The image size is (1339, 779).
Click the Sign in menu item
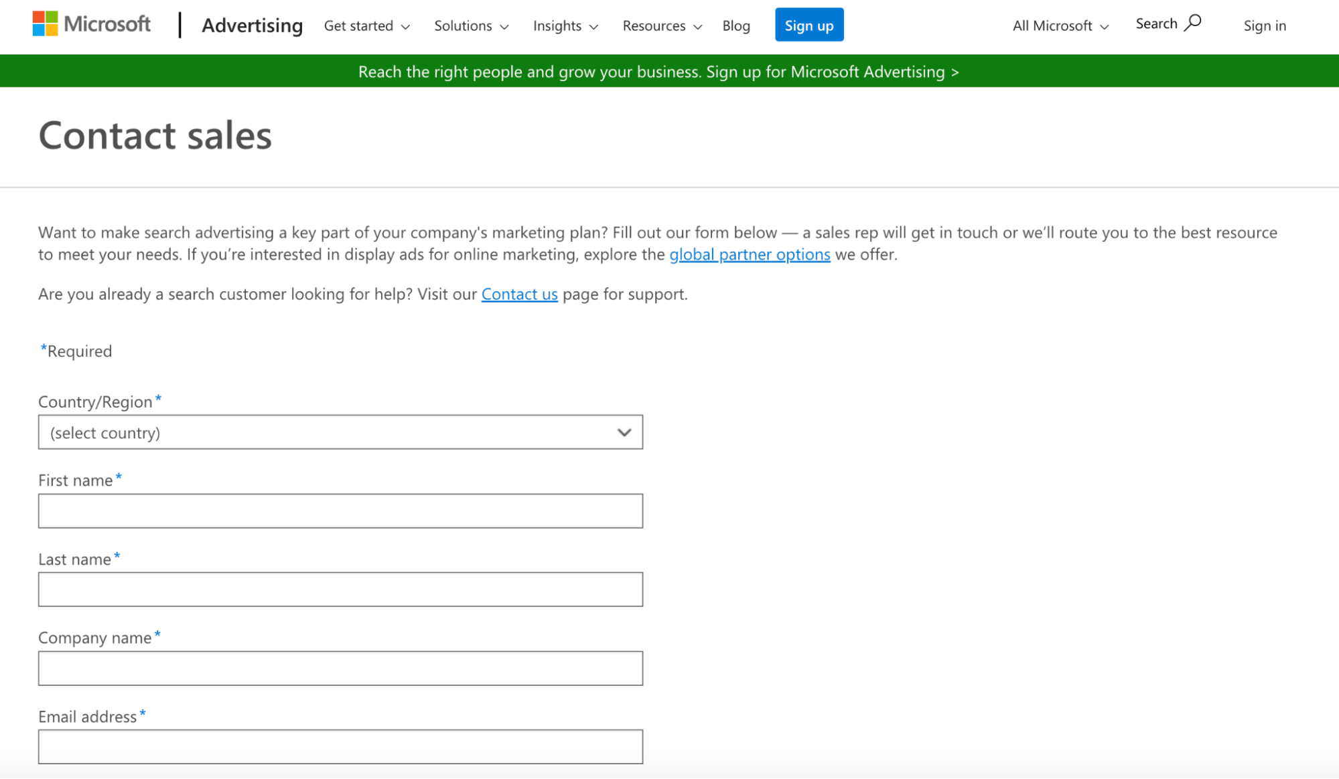pos(1265,25)
